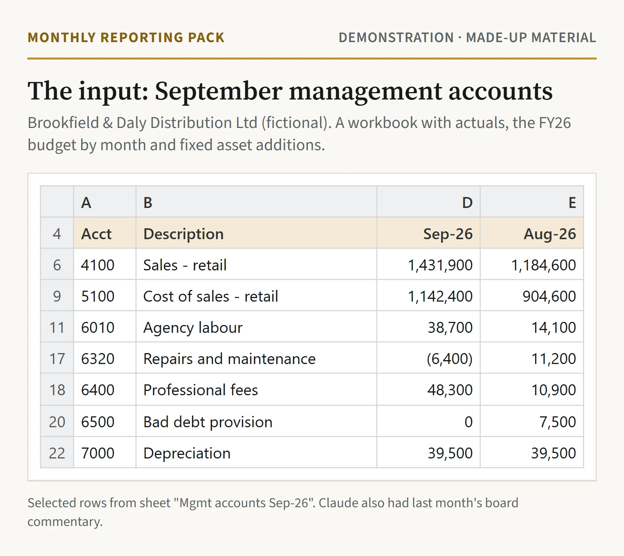Select row 4 header number
This screenshot has height=556, width=624.
coord(57,233)
